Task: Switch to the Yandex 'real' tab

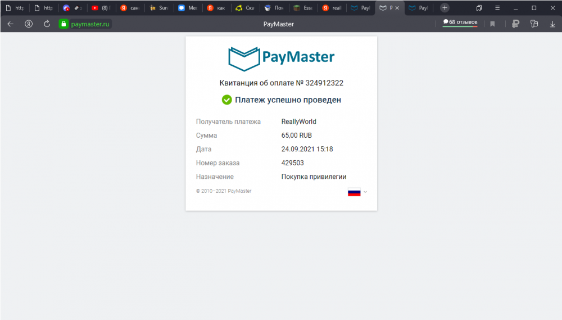Action: pyautogui.click(x=332, y=8)
